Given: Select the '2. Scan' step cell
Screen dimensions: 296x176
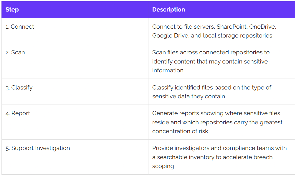Looking at the screenshot, I should pos(75,61).
